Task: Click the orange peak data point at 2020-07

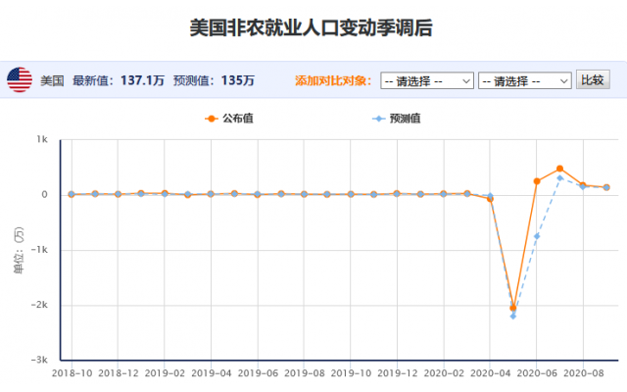Action: (x=559, y=169)
